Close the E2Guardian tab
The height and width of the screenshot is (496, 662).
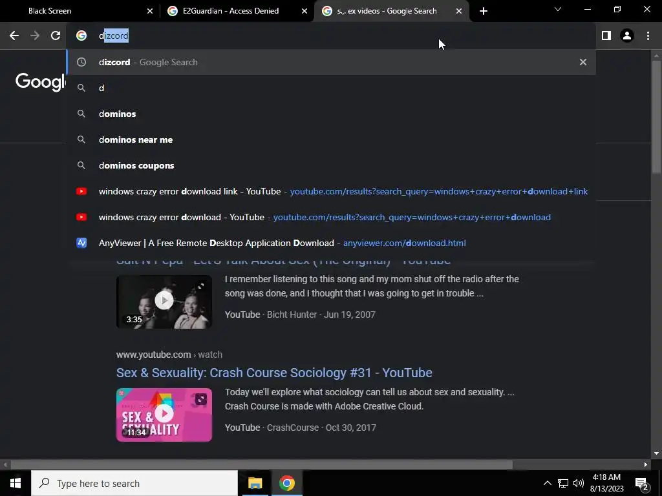pyautogui.click(x=304, y=11)
